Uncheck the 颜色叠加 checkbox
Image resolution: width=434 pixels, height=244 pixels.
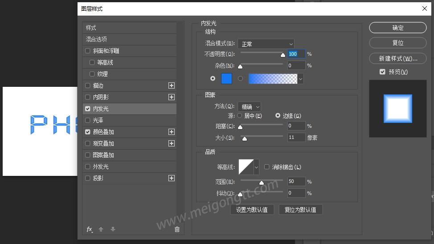[88, 132]
